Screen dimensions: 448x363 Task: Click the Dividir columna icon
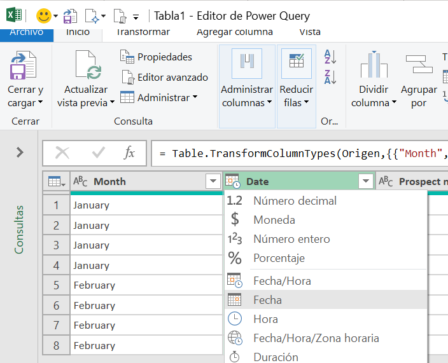(x=374, y=64)
